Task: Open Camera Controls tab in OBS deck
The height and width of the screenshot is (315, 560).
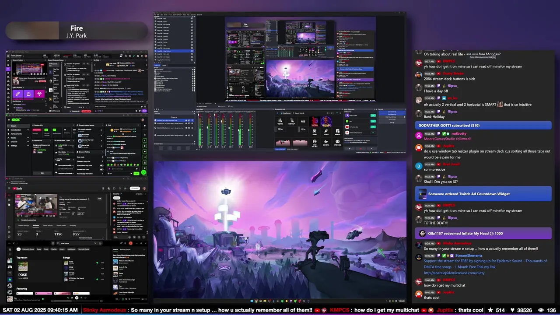Action: 299,113
